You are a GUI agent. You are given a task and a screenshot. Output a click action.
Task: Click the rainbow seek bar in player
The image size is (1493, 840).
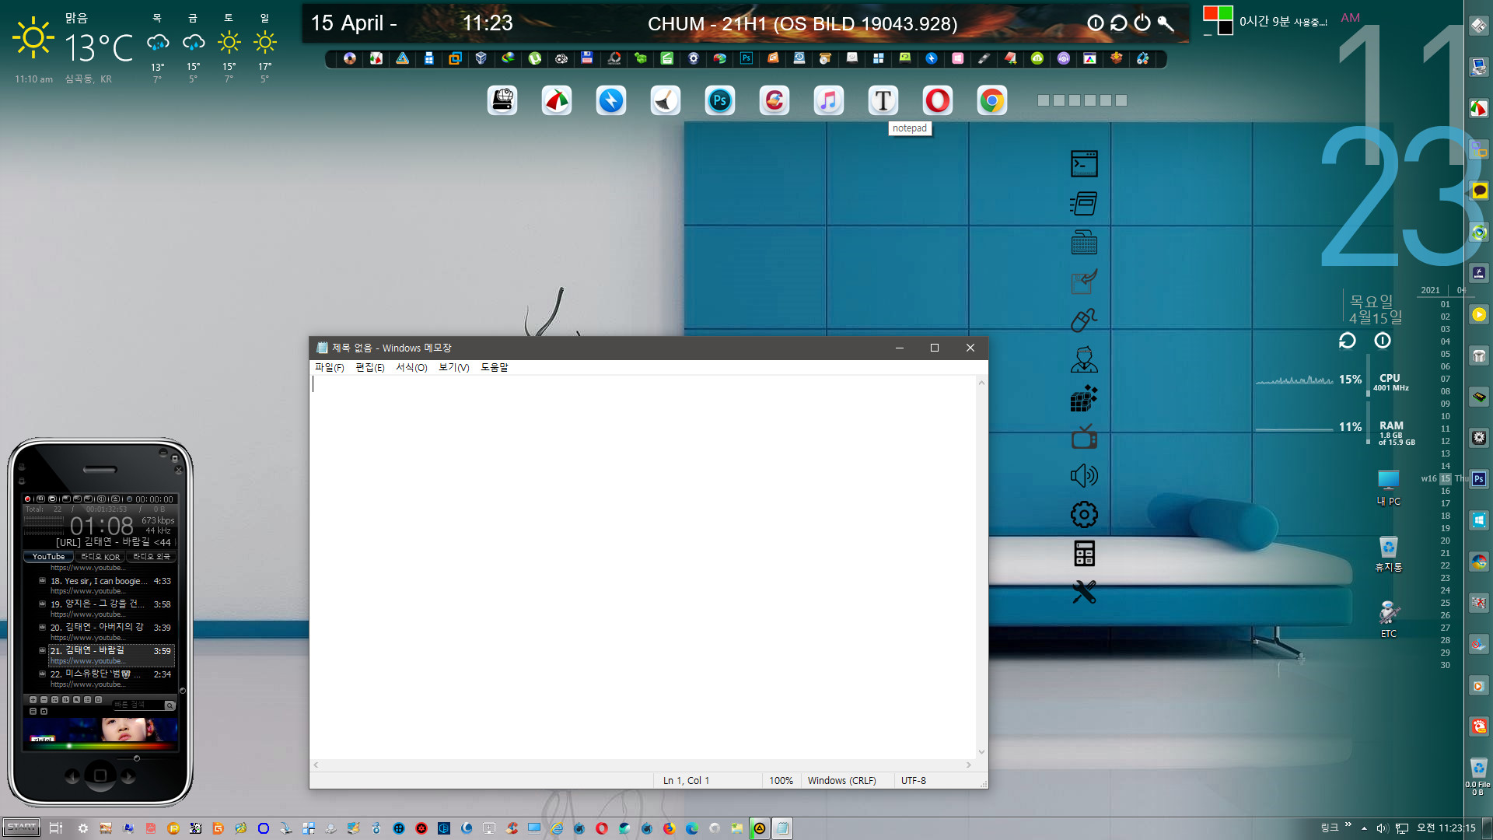point(101,746)
